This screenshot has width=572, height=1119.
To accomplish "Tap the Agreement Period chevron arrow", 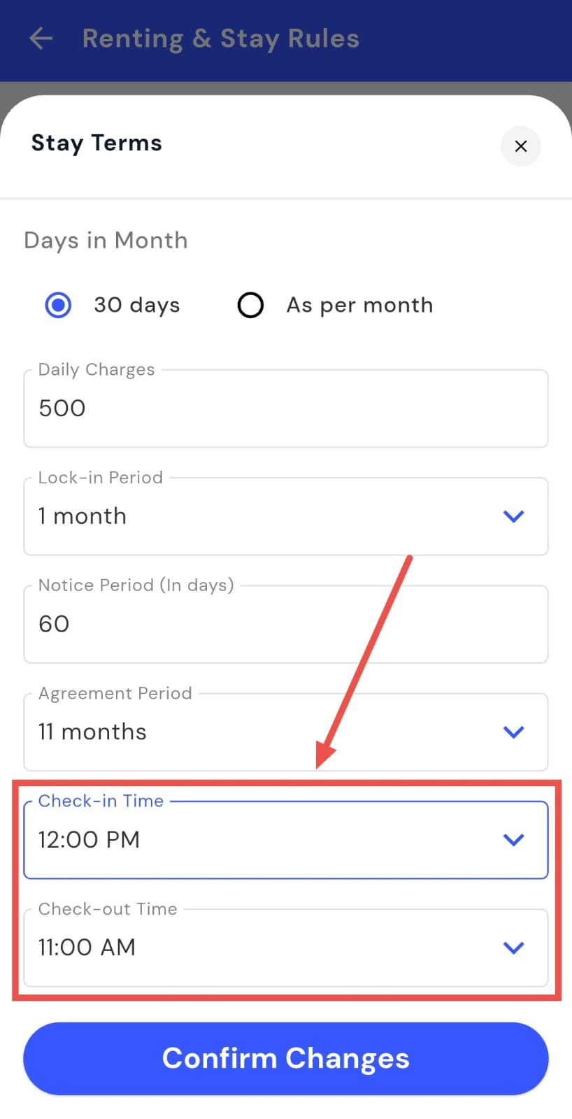I will (513, 732).
